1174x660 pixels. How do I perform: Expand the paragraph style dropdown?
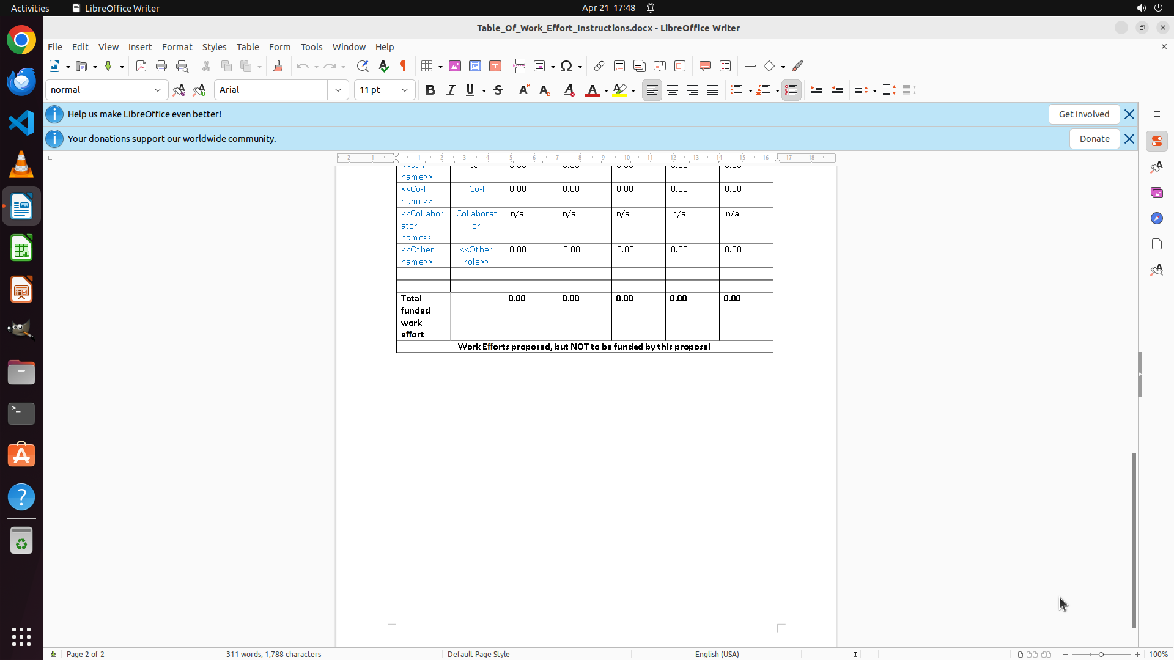(158, 90)
